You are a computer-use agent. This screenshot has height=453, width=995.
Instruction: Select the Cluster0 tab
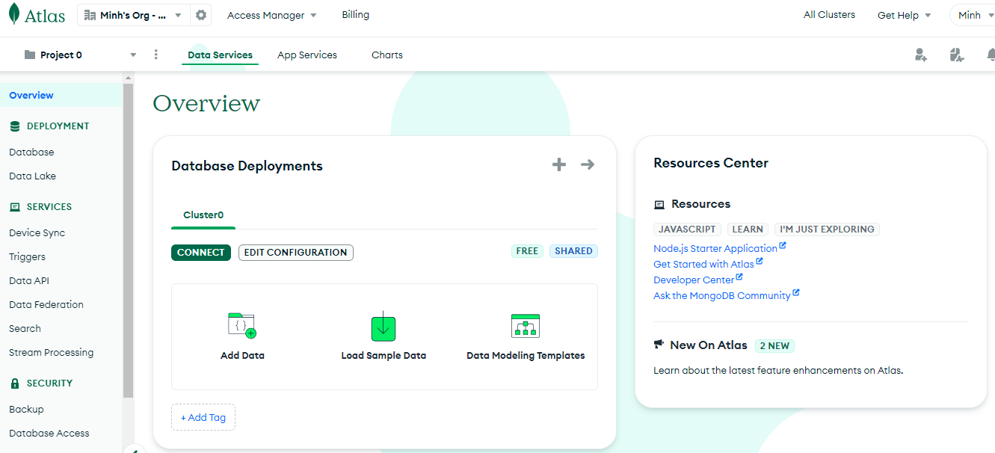[203, 215]
